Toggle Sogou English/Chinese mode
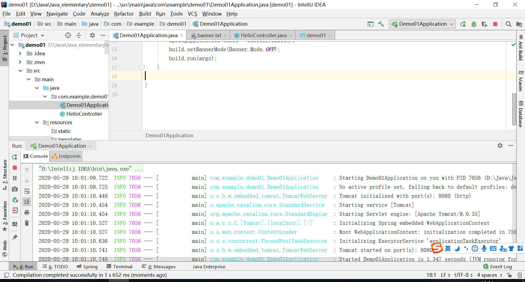Viewport: 525px width, 282px height. coord(448,248)
